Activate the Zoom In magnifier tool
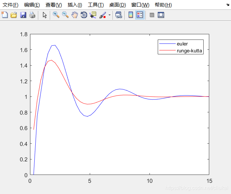The image size is (231, 194). [x=56, y=15]
